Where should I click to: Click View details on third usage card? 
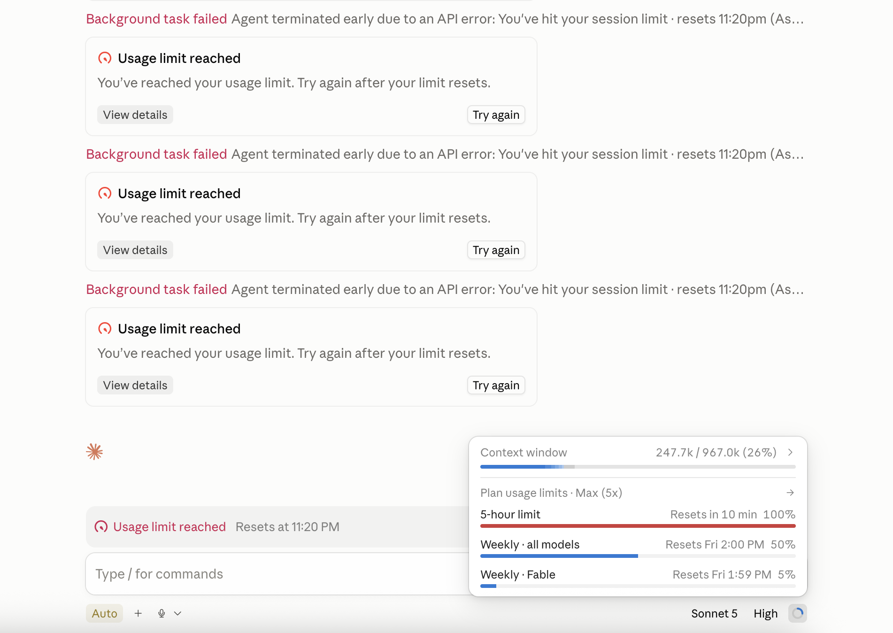(135, 386)
